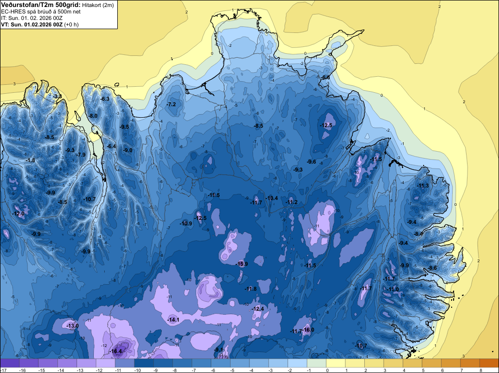Click the -3.3 temperature label
The height and width of the screenshot is (373, 499).
[x=57, y=96]
